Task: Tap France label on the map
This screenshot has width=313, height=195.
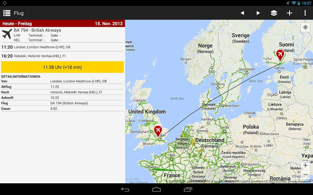Action: point(172,175)
